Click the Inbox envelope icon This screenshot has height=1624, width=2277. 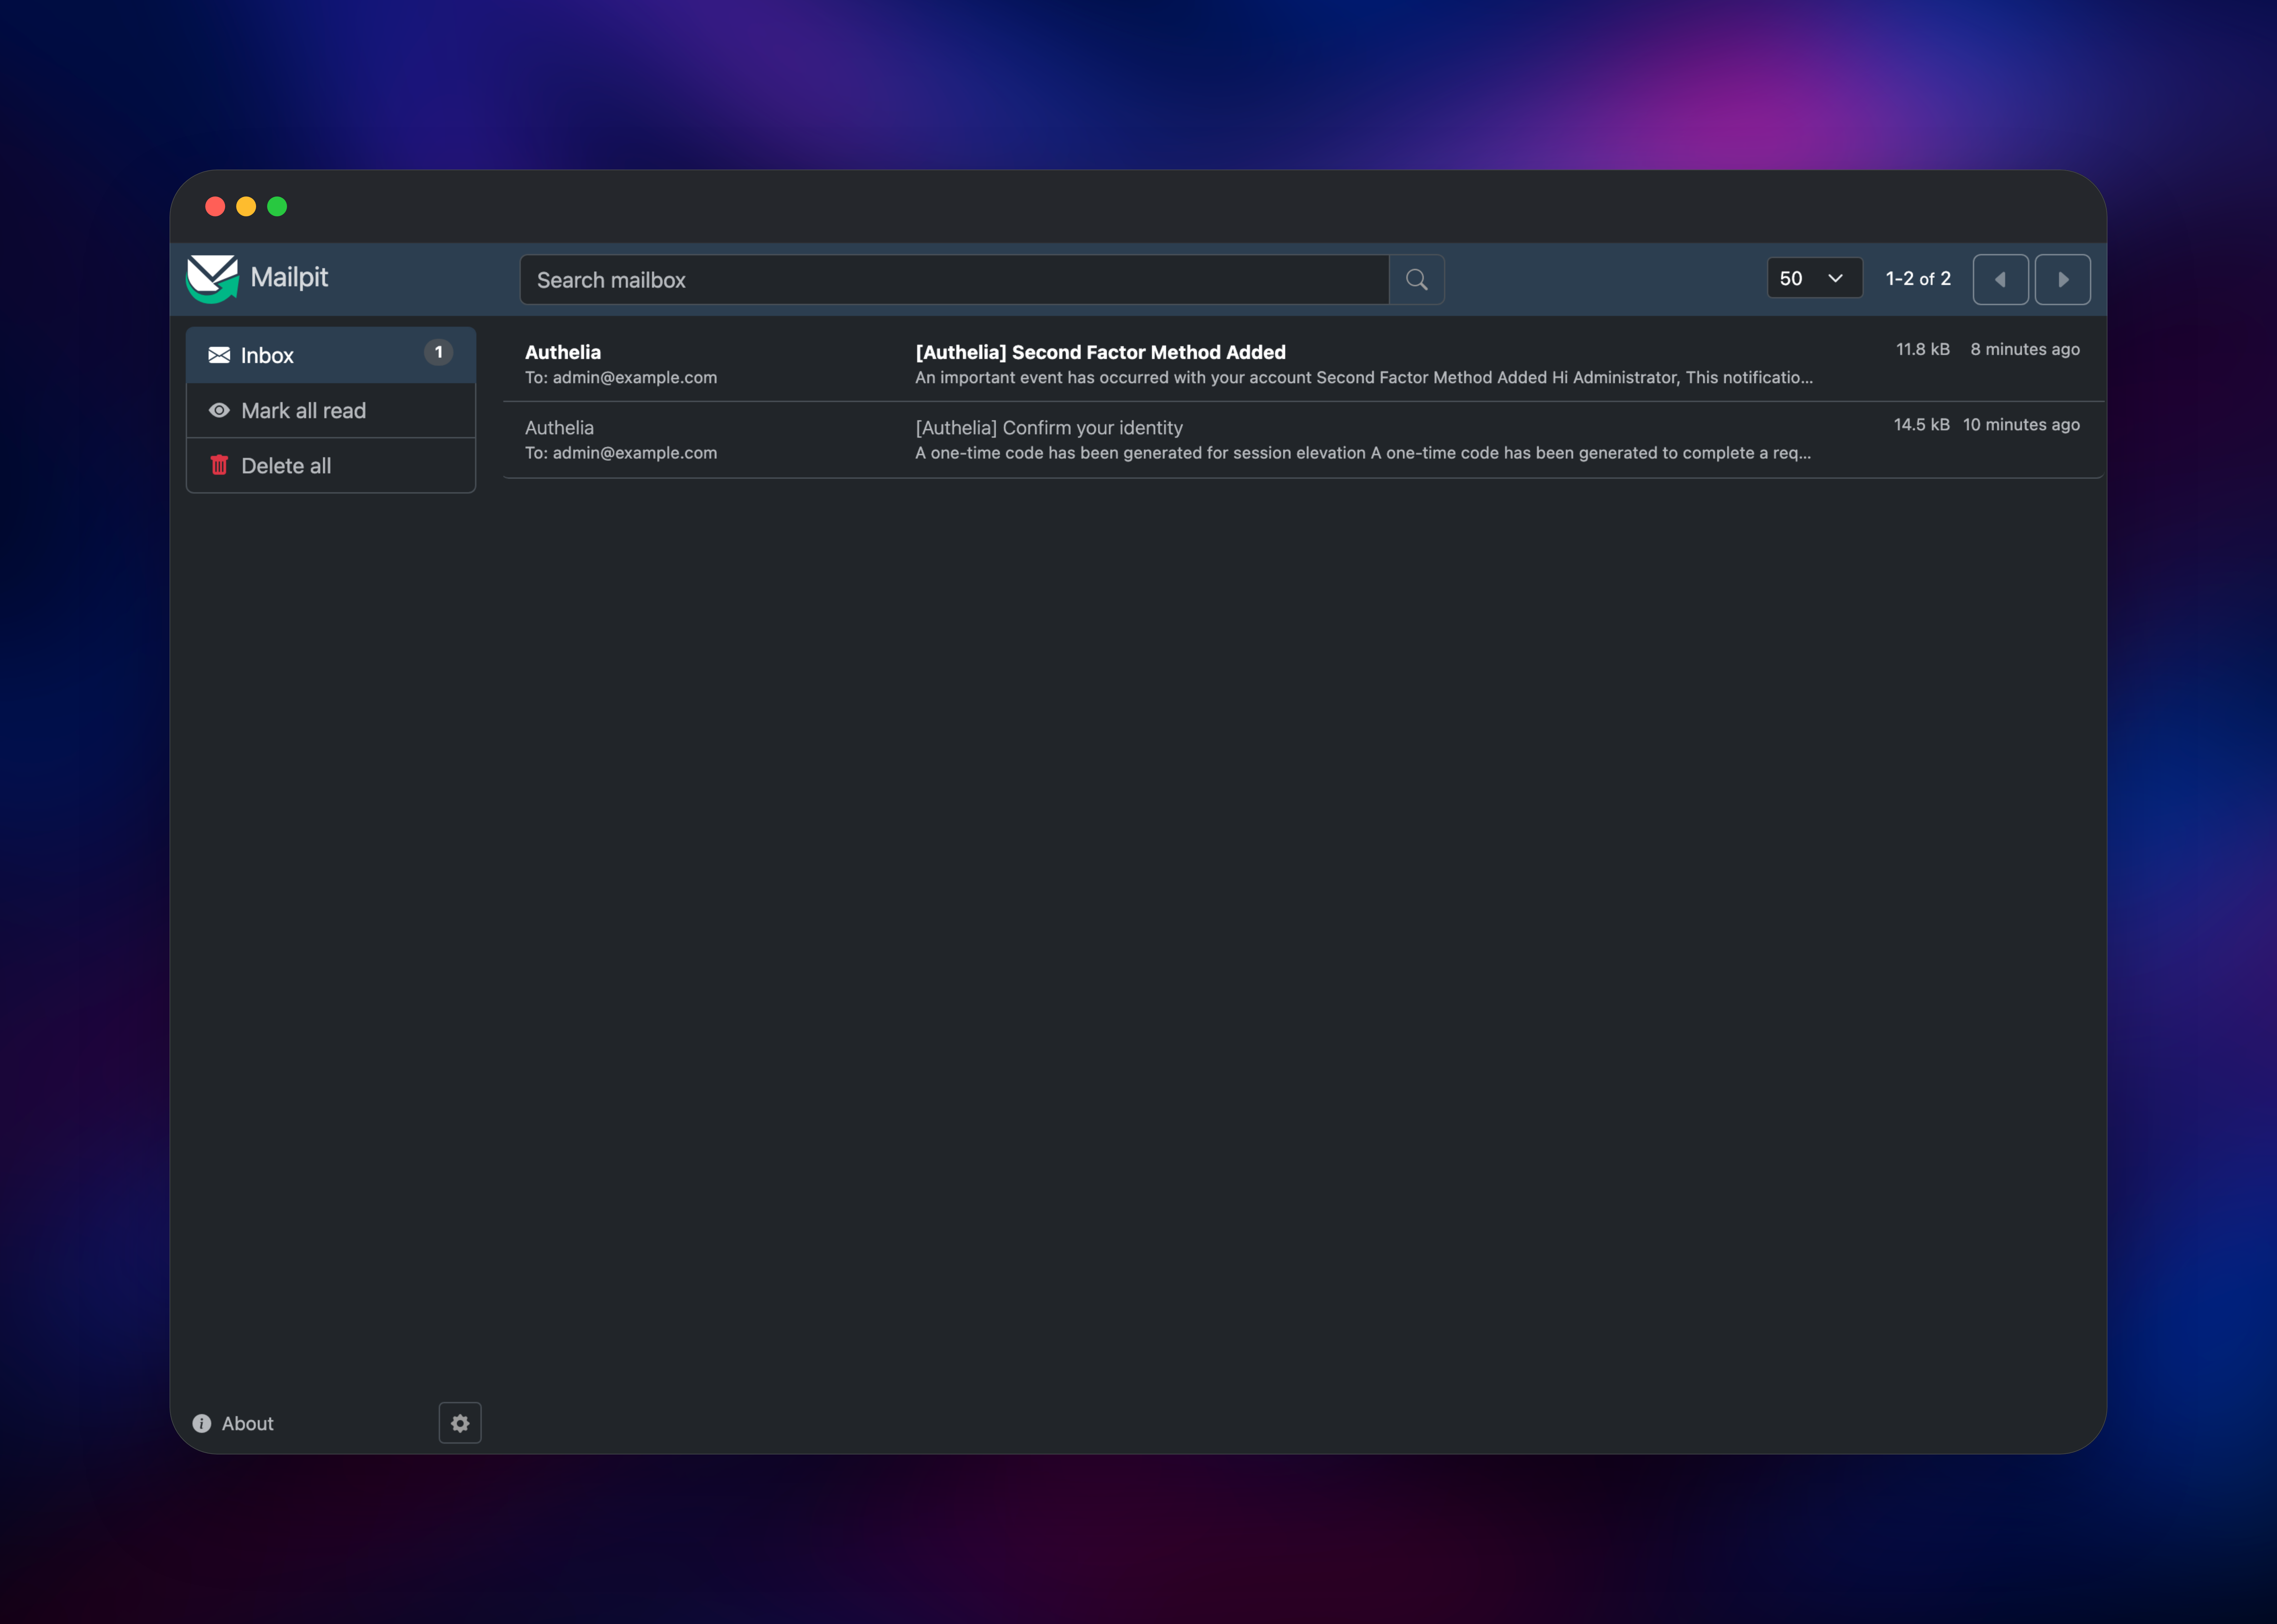219,355
